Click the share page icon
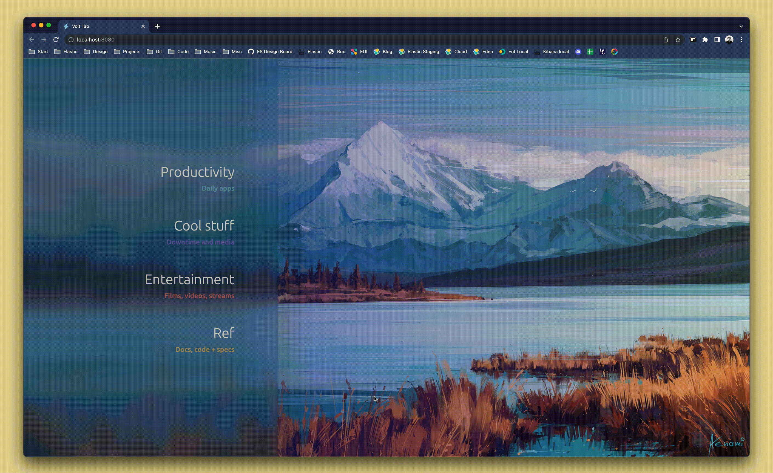Viewport: 773px width, 473px height. (x=666, y=39)
